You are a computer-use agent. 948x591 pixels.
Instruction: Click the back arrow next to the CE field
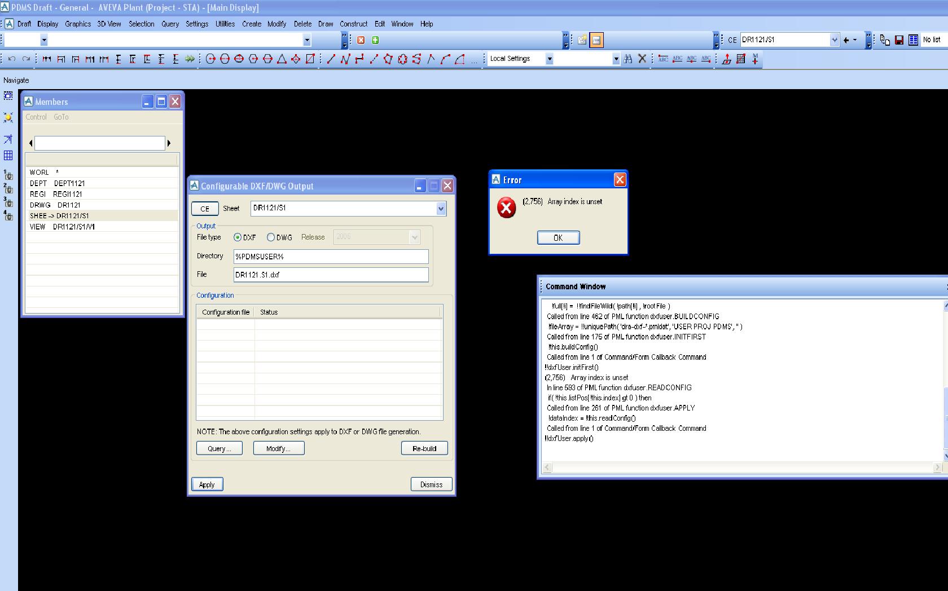(846, 40)
